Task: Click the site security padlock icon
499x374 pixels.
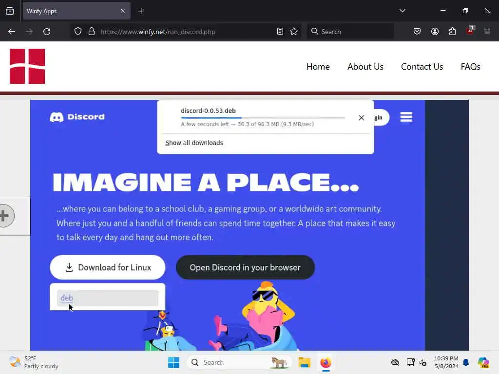Action: click(92, 32)
